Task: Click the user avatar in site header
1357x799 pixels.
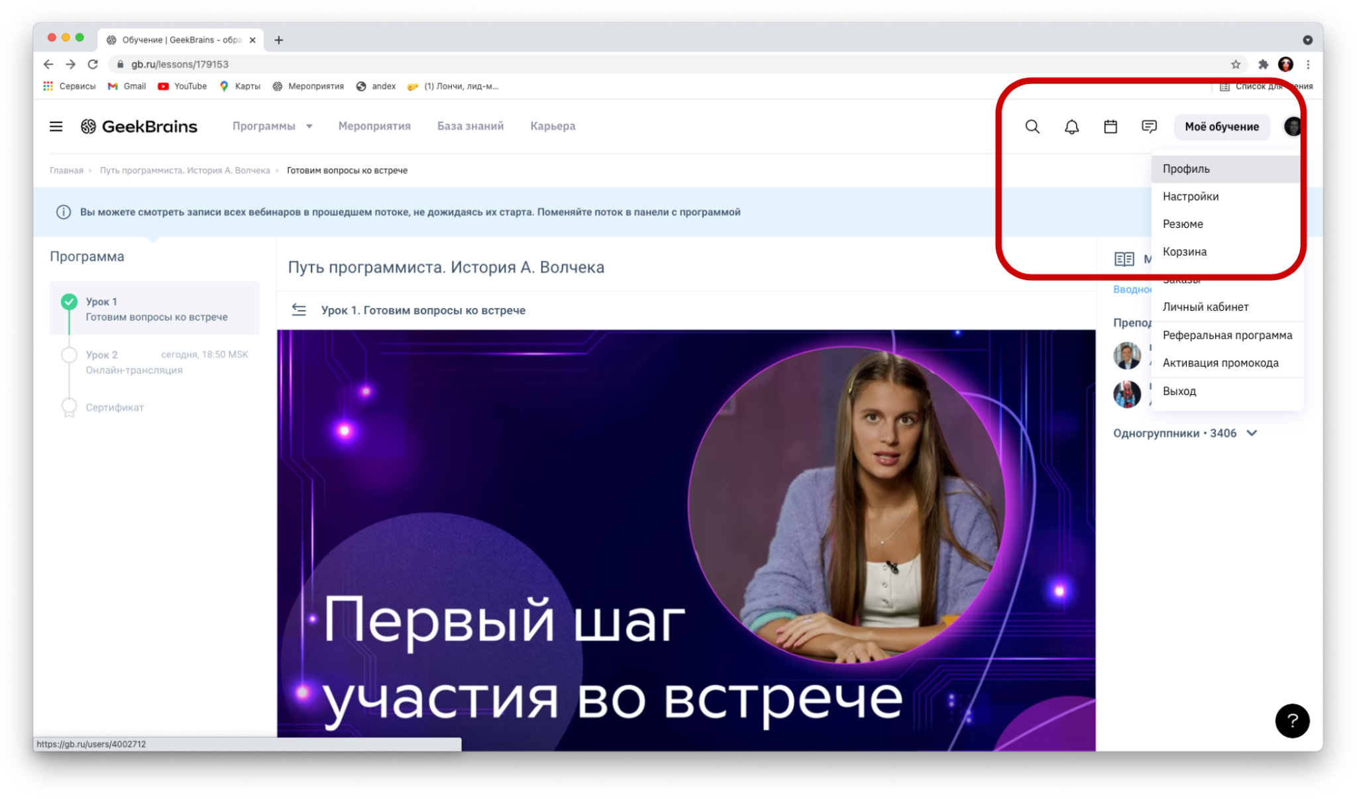Action: (1293, 127)
